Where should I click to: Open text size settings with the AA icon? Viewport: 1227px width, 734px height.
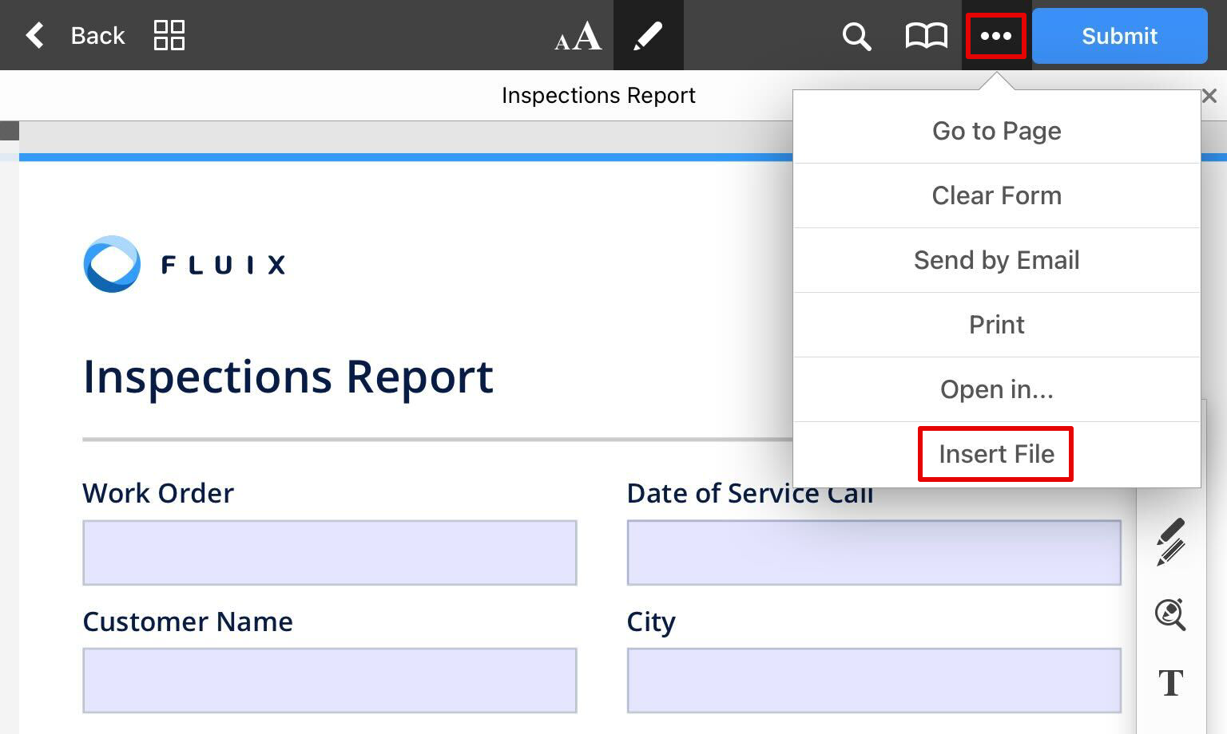(x=577, y=35)
